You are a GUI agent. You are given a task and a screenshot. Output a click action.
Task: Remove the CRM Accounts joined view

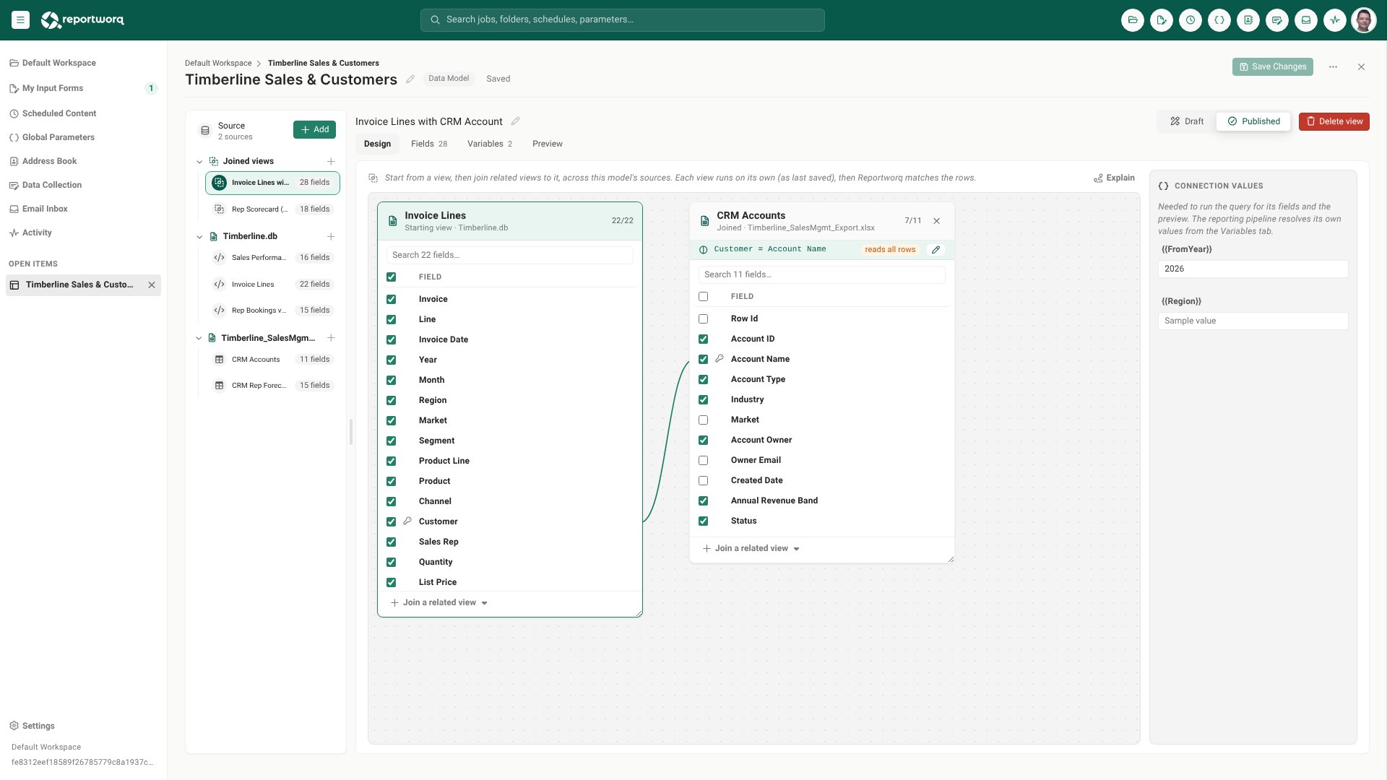pyautogui.click(x=936, y=221)
